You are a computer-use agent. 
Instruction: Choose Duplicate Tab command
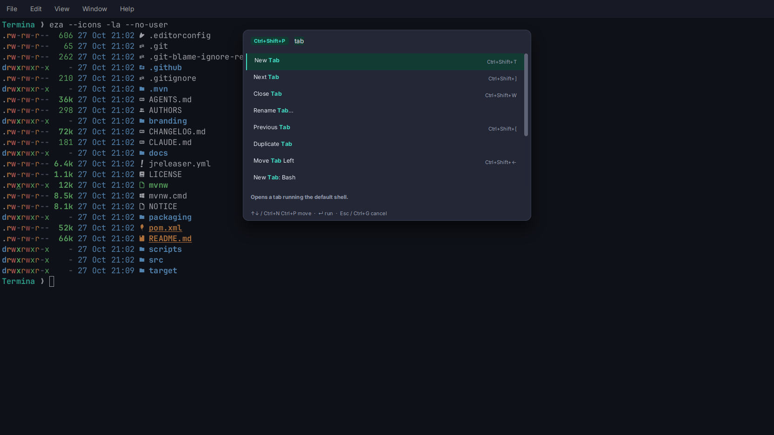click(385, 145)
